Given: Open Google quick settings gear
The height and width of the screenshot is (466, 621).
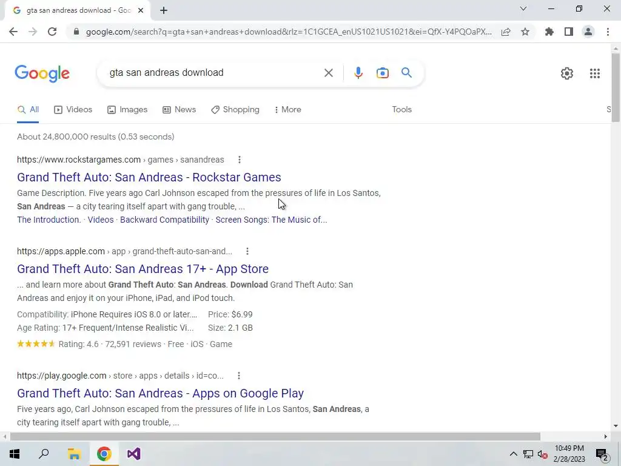Looking at the screenshot, I should (x=567, y=73).
